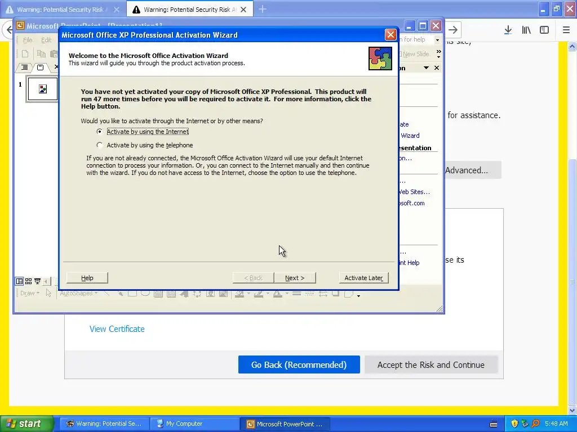Viewport: 577px width, 432px height.
Task: Open the AutoShapes dropdown
Action: (x=78, y=293)
